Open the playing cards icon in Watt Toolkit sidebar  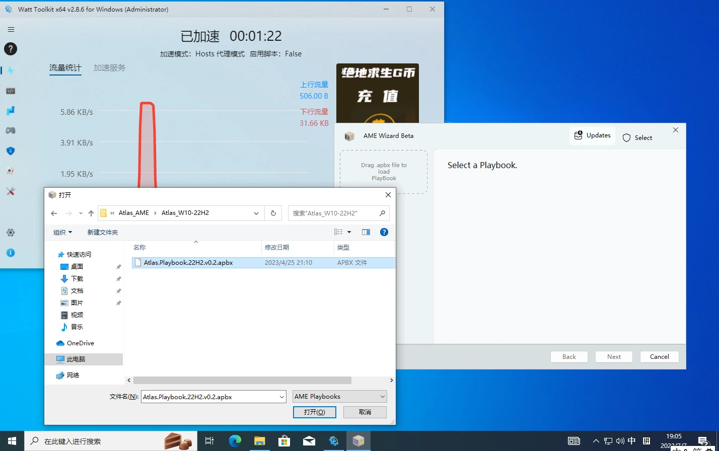11,171
